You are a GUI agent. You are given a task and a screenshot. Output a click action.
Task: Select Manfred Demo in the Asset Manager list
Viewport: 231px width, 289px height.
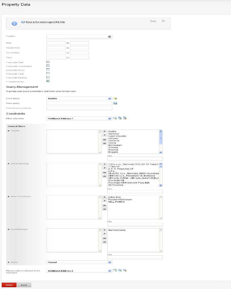[x=117, y=230]
